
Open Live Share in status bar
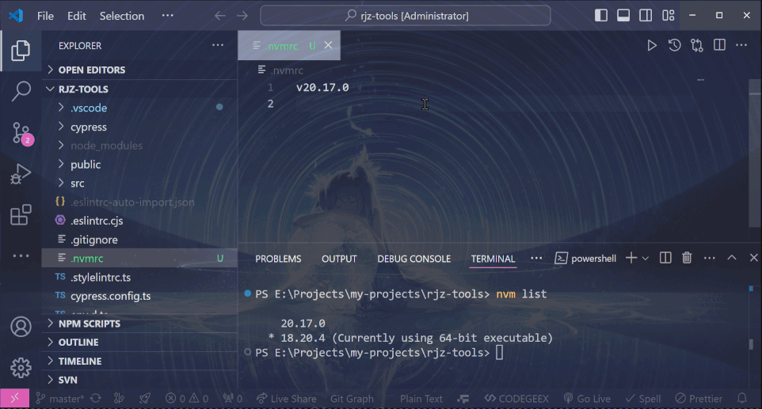click(287, 399)
